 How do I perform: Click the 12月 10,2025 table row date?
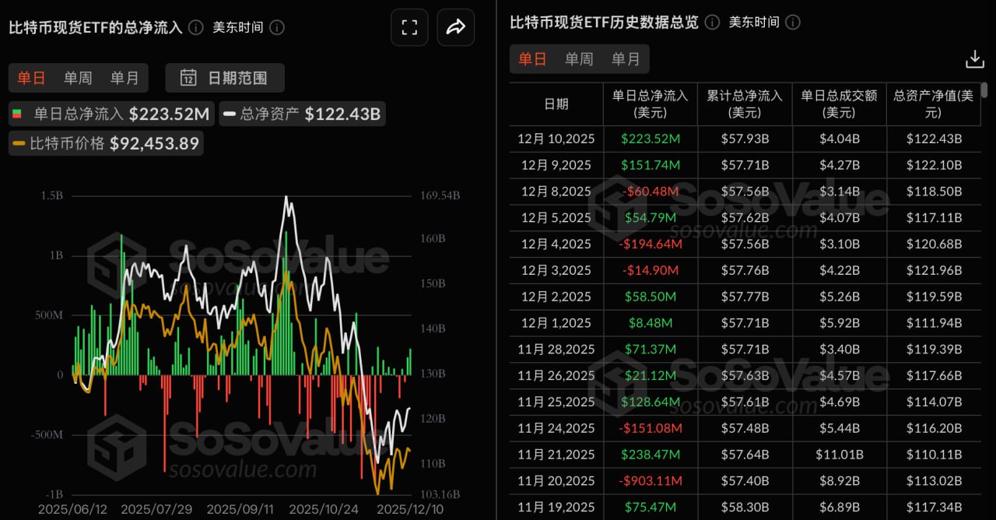point(556,139)
